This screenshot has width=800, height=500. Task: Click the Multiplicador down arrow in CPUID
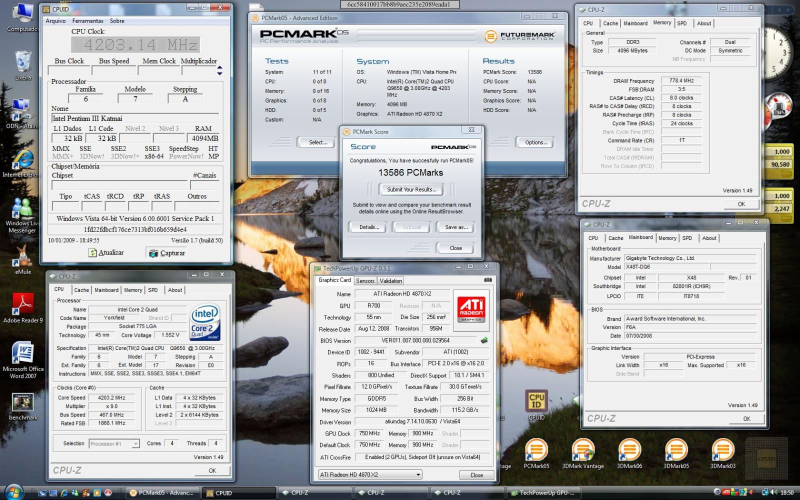(x=219, y=73)
